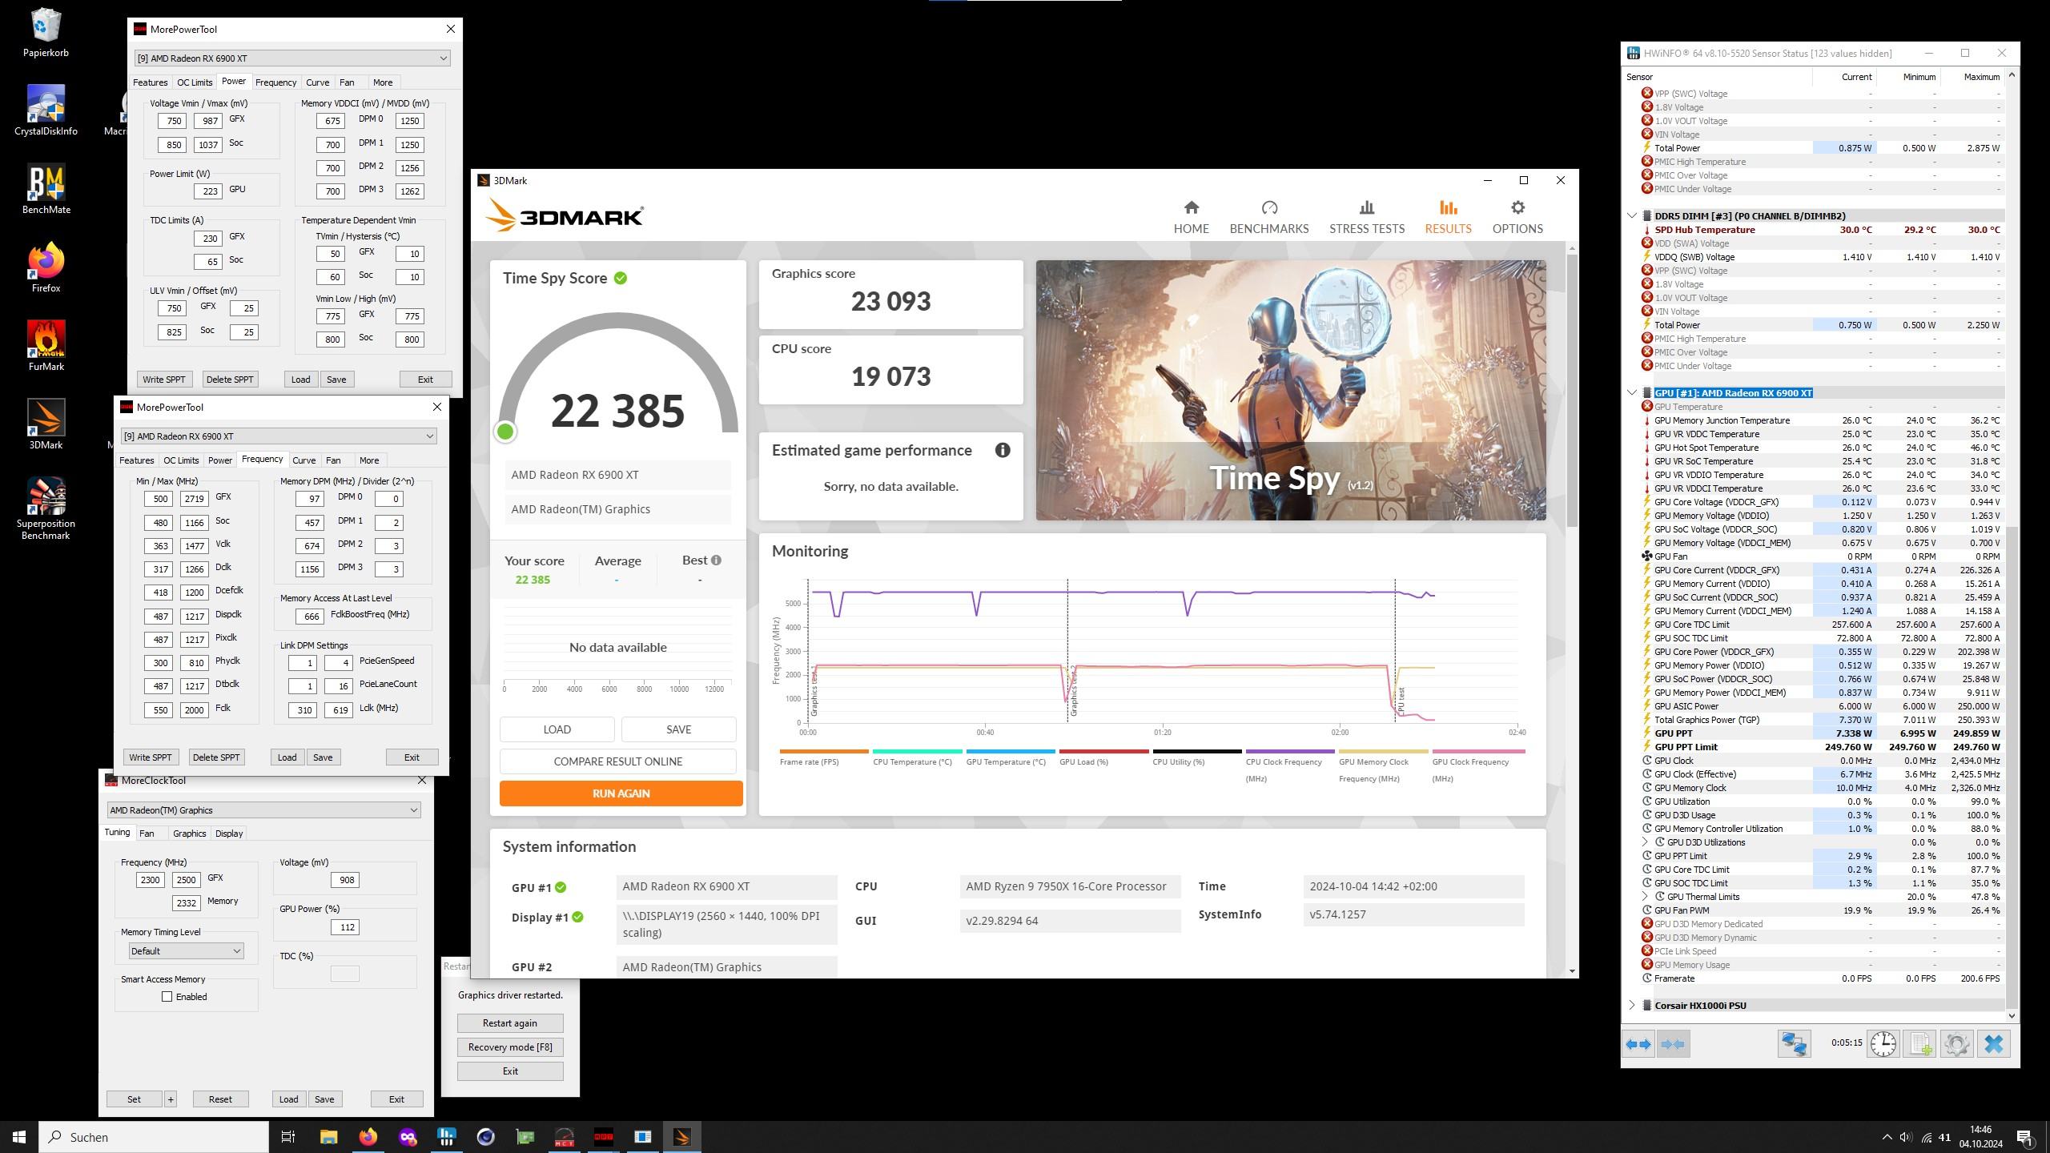Viewport: 2050px width, 1153px height.
Task: Click Power Limit GPU field showing 223
Action: coord(207,191)
